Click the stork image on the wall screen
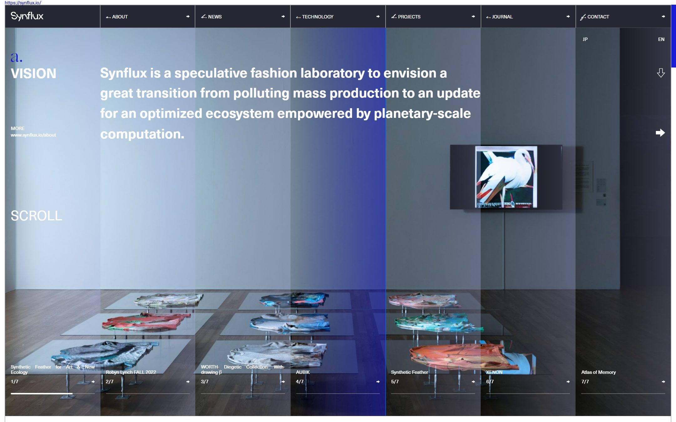The image size is (676, 422). pyautogui.click(x=506, y=177)
